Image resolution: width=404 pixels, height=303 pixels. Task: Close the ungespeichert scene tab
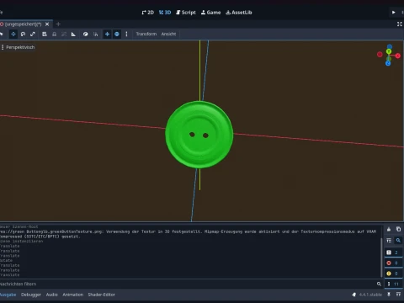coord(47,24)
